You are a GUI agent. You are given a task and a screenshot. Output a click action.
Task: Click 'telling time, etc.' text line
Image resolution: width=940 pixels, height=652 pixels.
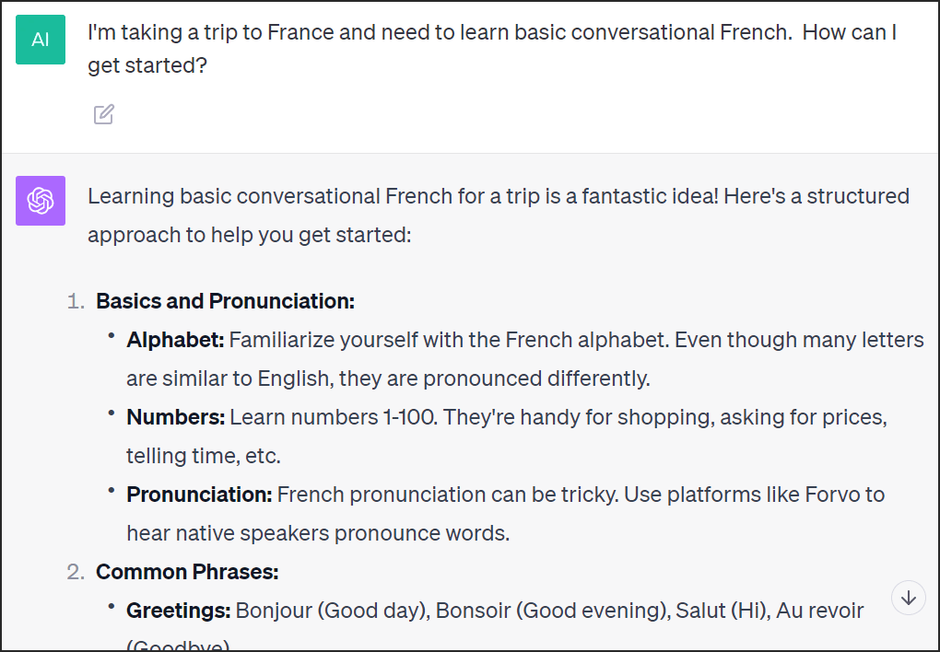pos(204,456)
